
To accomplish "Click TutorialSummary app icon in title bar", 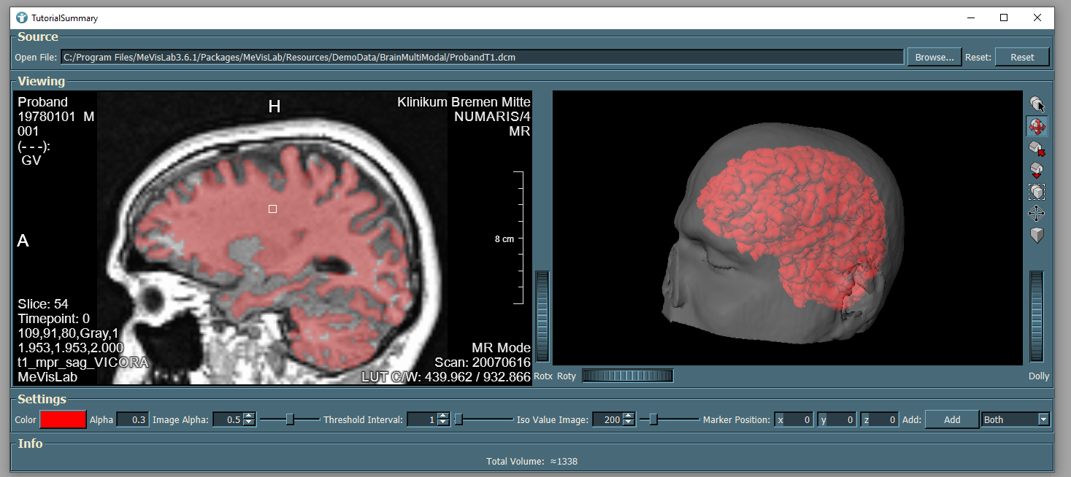I will (21, 18).
